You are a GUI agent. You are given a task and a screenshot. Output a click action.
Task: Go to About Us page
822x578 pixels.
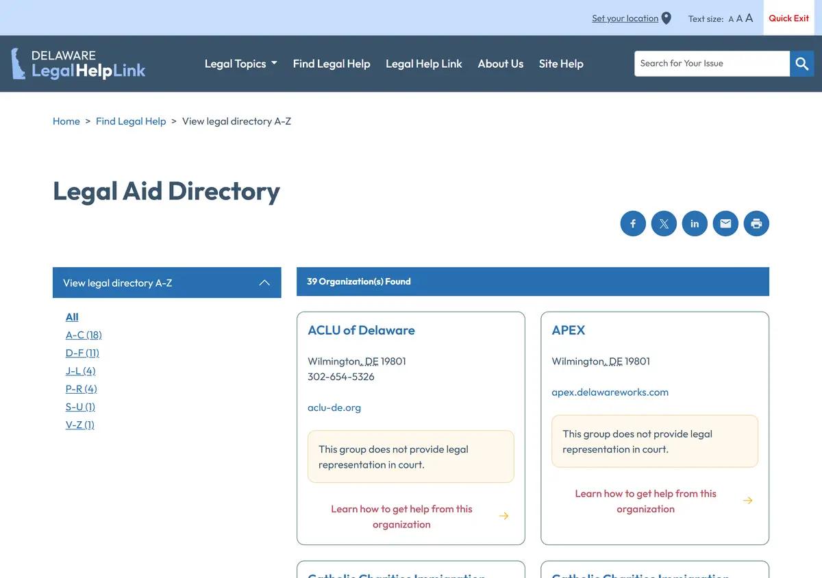pyautogui.click(x=501, y=64)
